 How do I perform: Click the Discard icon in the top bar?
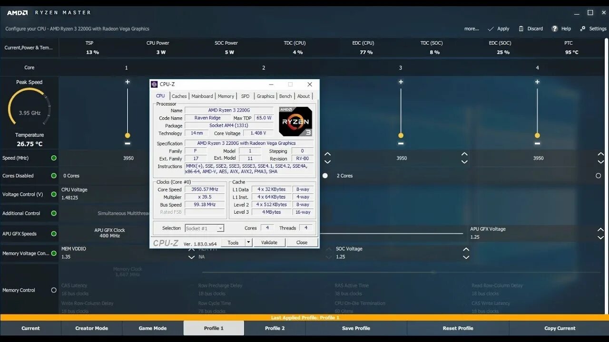(x=521, y=28)
